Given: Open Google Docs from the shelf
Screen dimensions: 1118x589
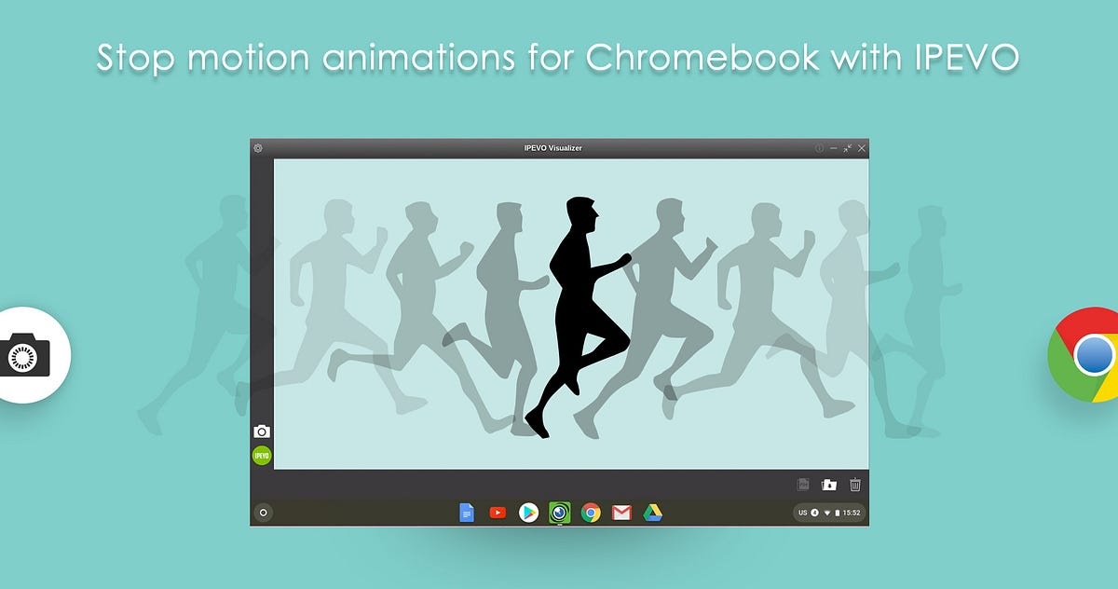Looking at the screenshot, I should (x=467, y=512).
